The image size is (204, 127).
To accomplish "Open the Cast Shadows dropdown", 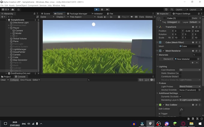I will coord(190,70).
